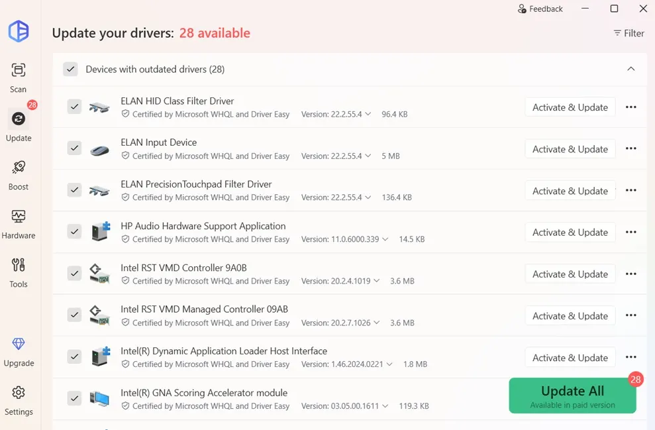Open more options for Intel RST VMD Controller 9A0B

630,274
